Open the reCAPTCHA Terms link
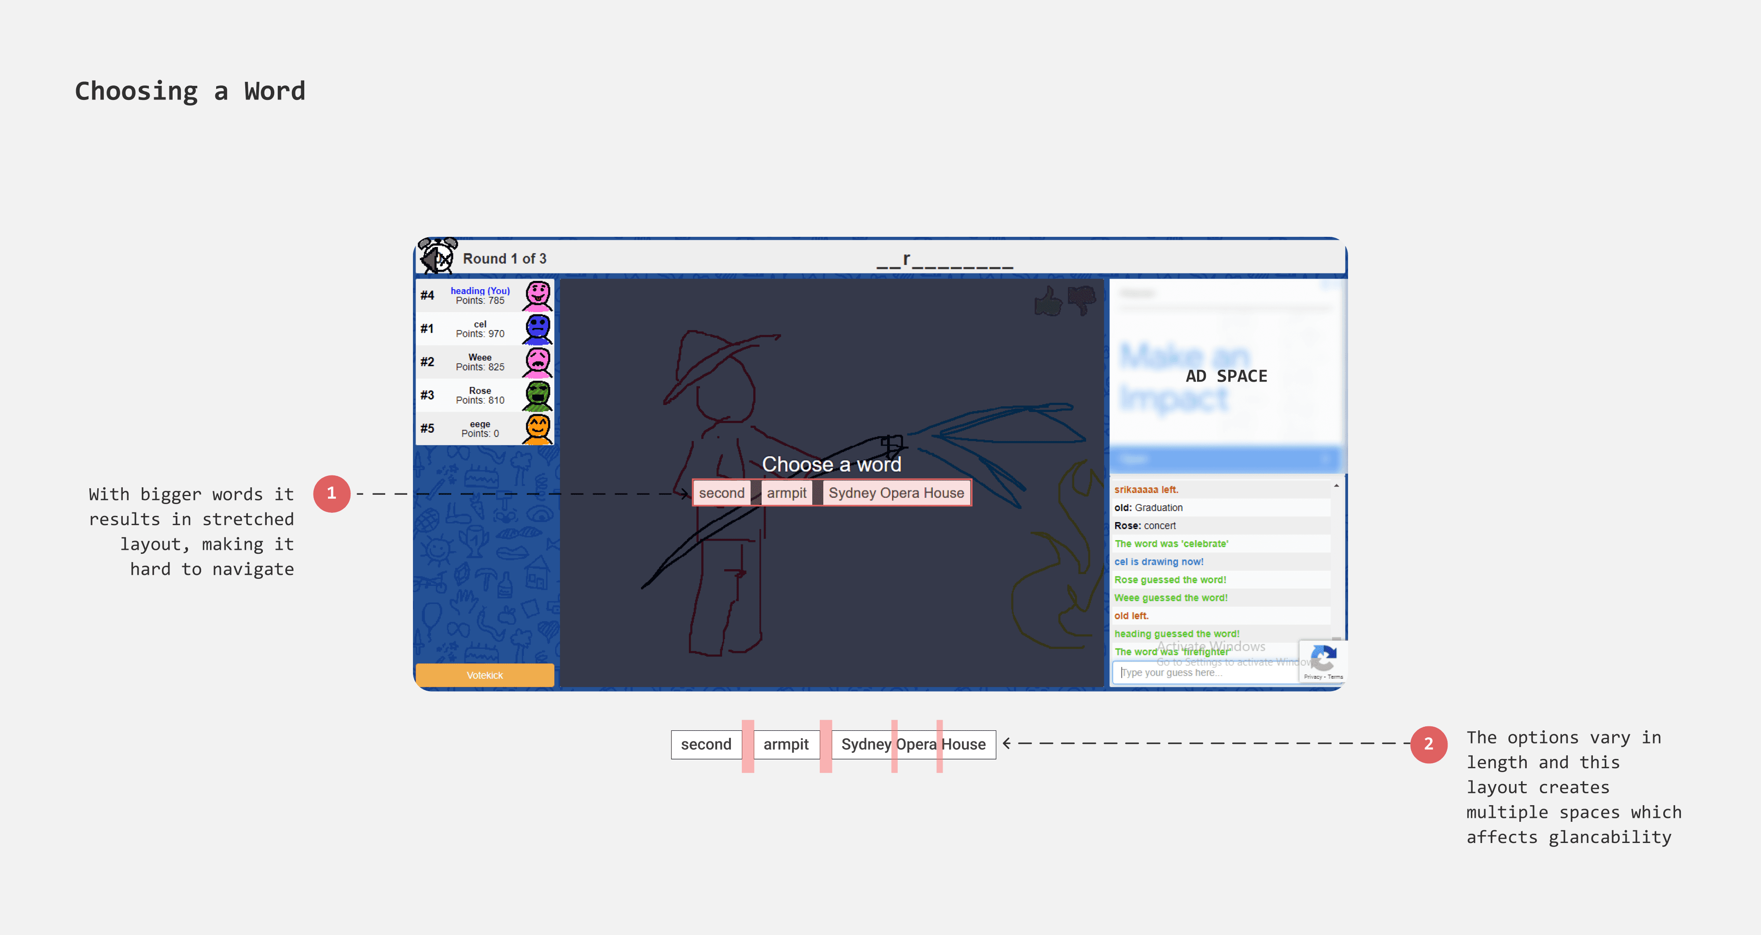 (x=1336, y=677)
